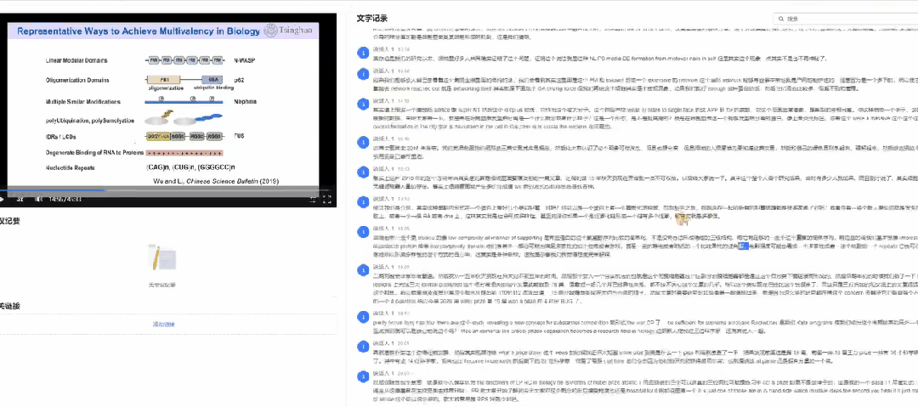
Task: Jump to the 13:14 timestamp
Action: [x=404, y=50]
